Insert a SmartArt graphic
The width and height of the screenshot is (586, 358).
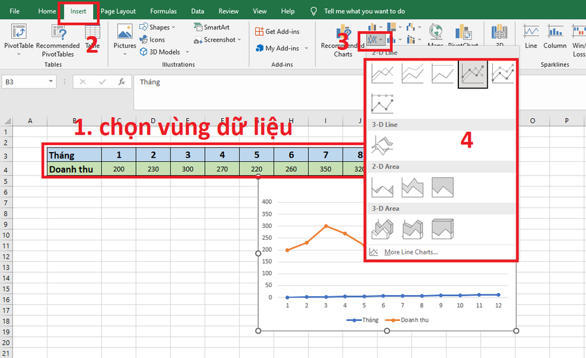(x=212, y=27)
